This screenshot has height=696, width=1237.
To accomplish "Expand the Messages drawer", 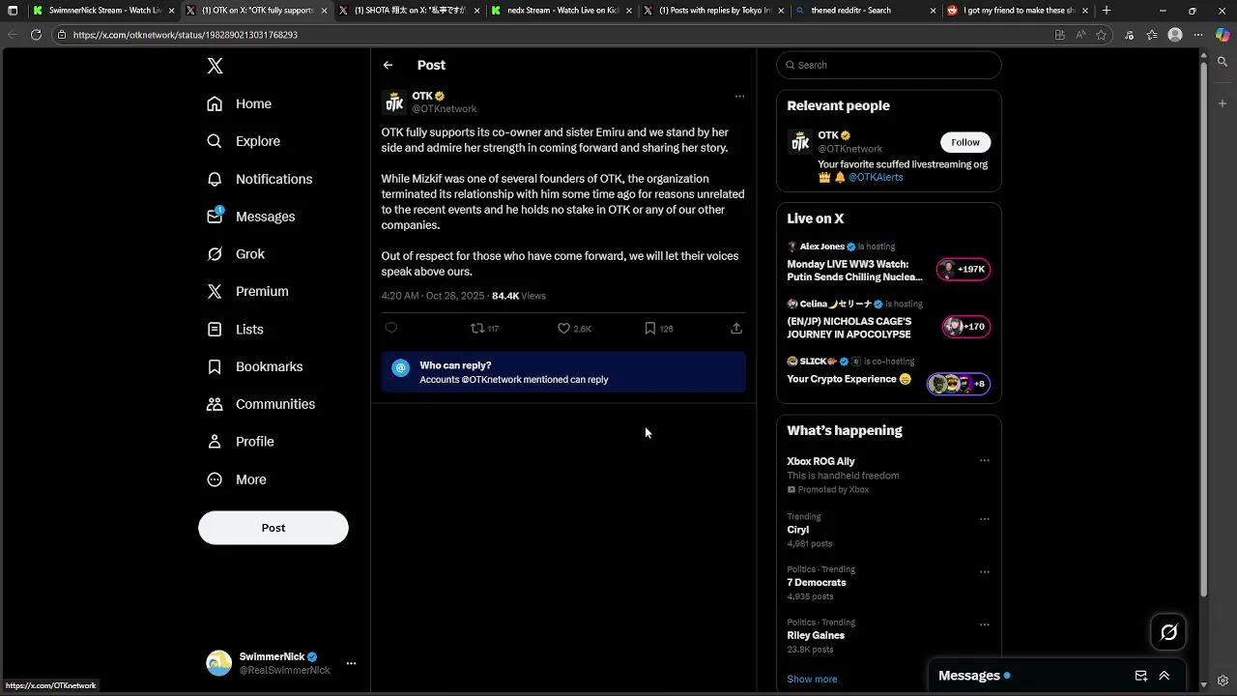I will coord(1165,676).
